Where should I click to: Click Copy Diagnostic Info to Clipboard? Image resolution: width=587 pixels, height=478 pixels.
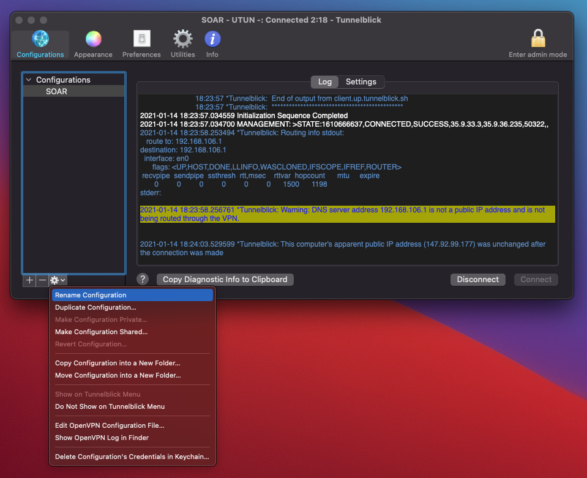225,280
